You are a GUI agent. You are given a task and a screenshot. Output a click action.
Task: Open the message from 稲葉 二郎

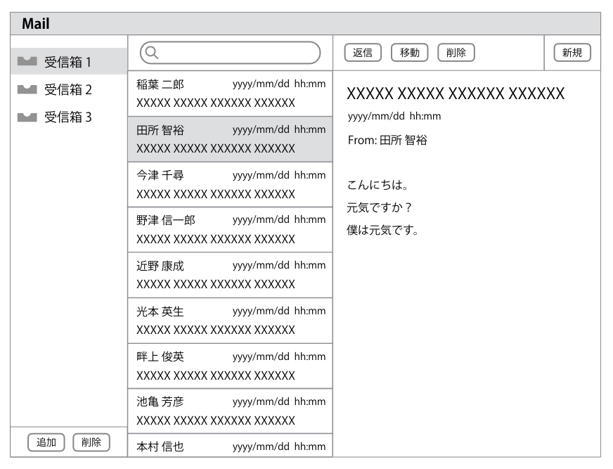[230, 94]
